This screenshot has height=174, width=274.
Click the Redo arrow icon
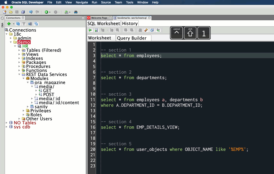(x=37, y=12)
